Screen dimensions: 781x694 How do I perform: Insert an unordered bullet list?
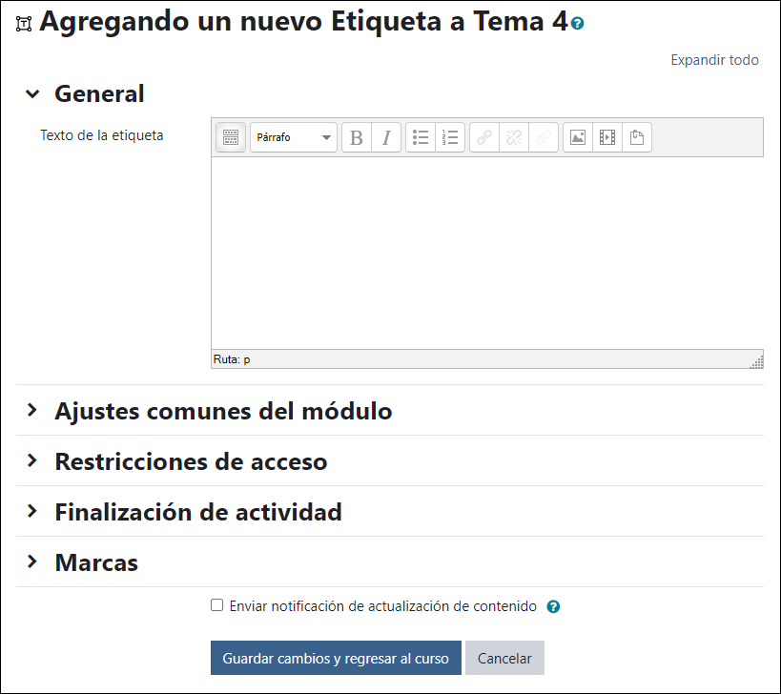pos(421,137)
